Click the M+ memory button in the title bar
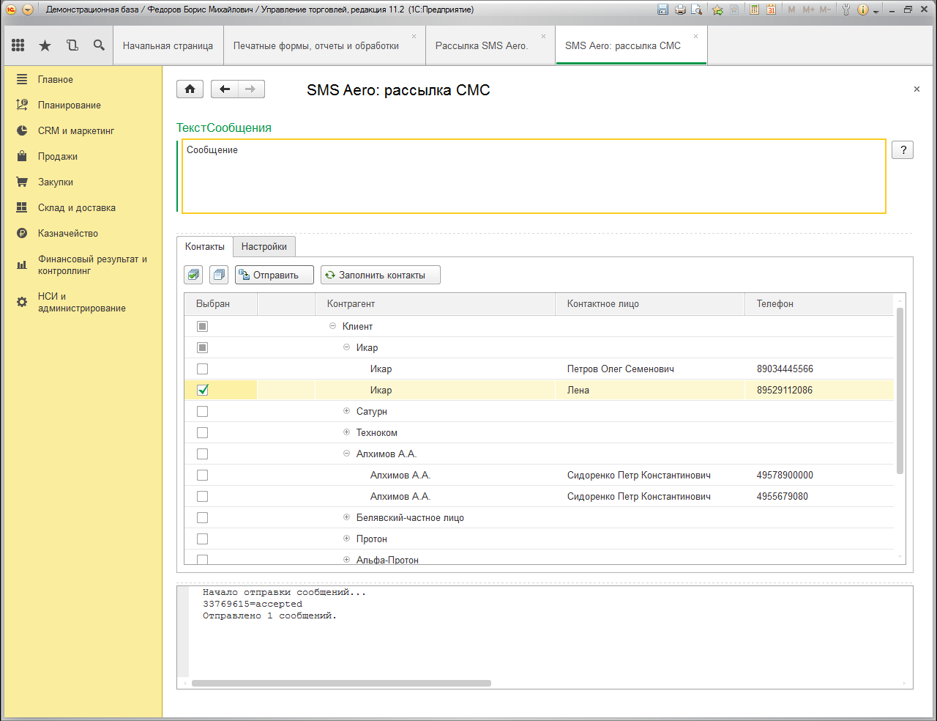Screen dimensions: 937x721 [808, 10]
